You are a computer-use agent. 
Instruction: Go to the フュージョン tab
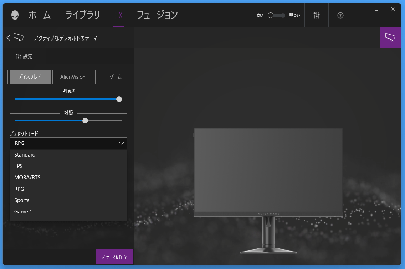click(157, 15)
